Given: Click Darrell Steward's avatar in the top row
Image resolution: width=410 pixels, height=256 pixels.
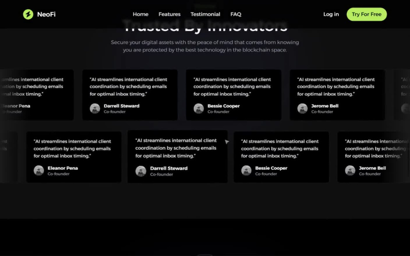Looking at the screenshot, I should [x=95, y=109].
